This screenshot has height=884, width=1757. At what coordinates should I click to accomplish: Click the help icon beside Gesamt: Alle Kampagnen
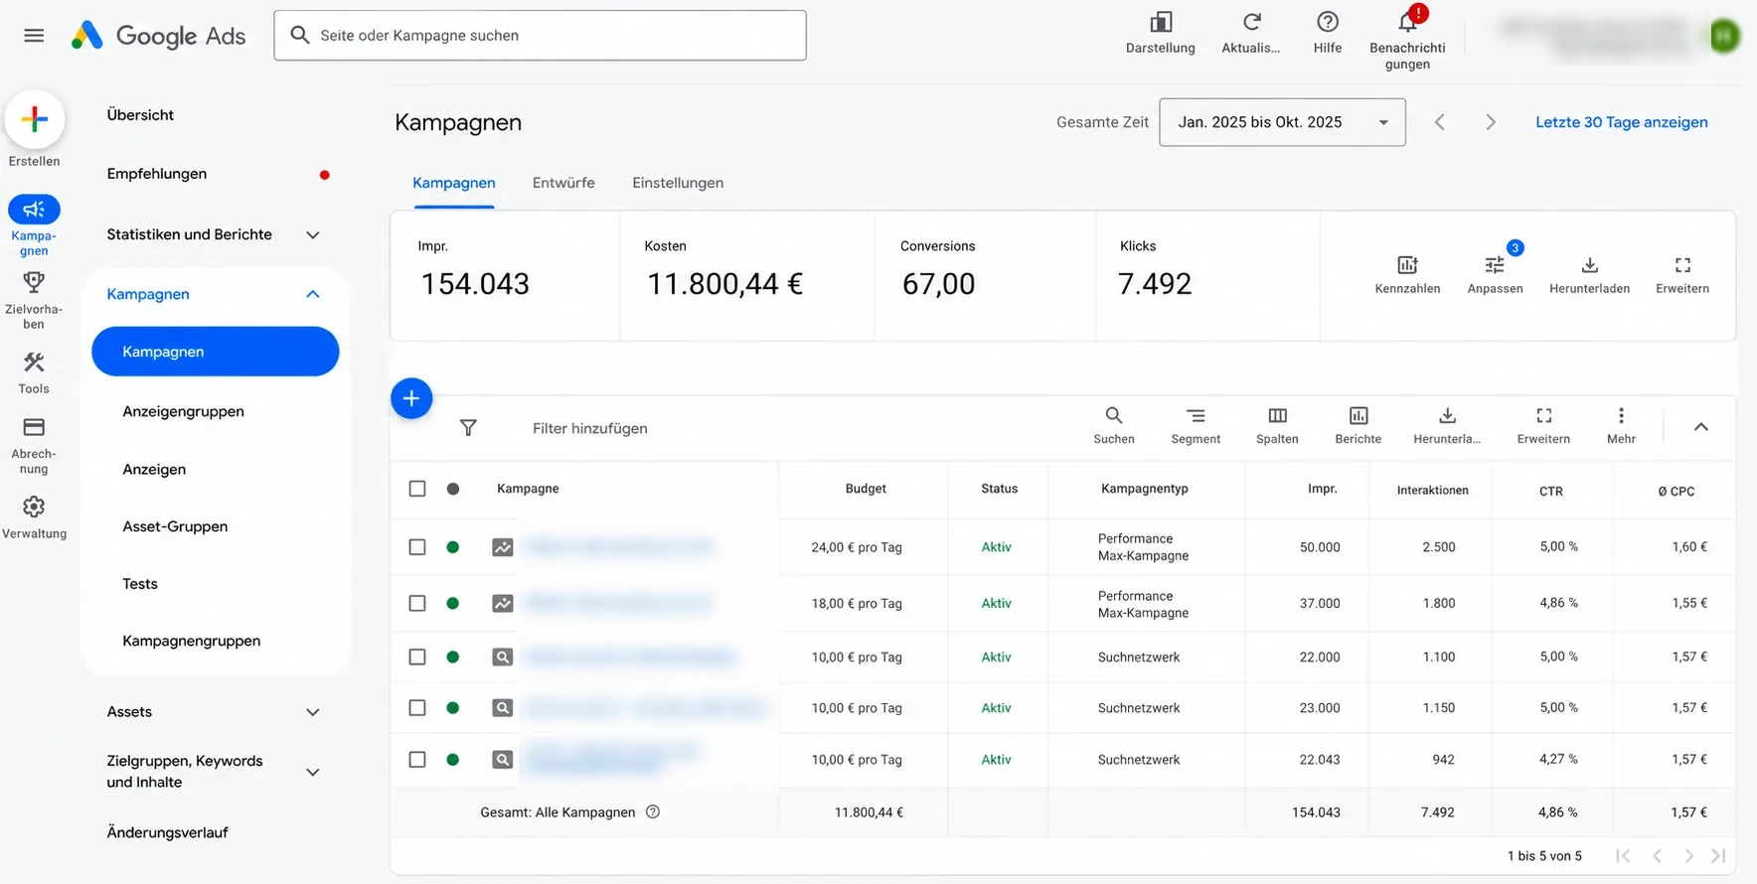click(x=653, y=811)
